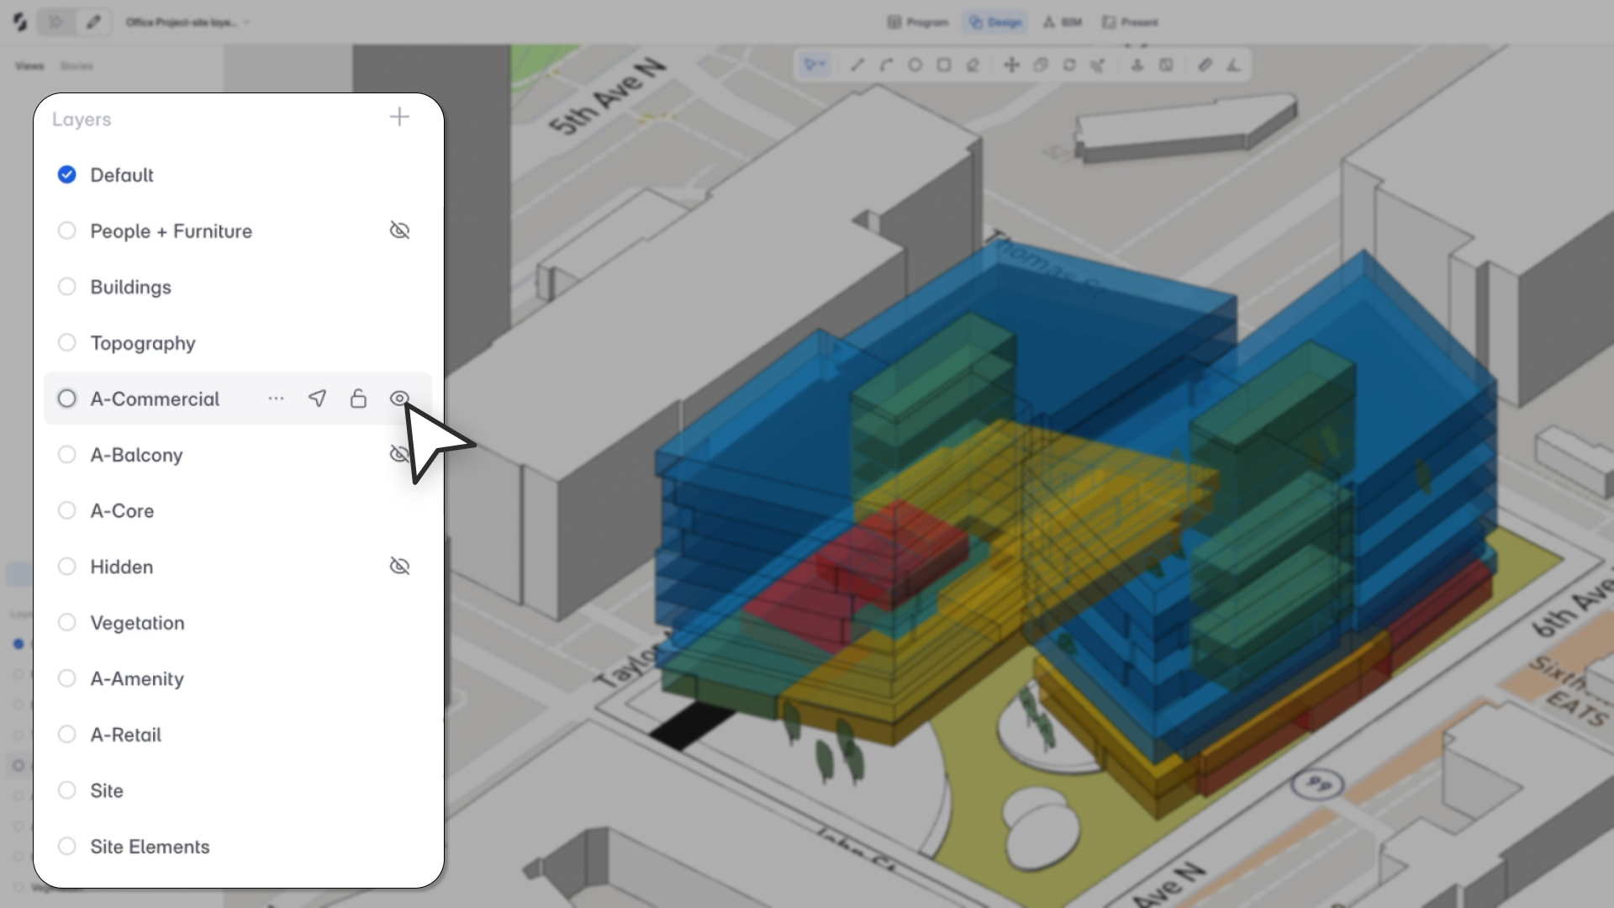This screenshot has width=1614, height=908.
Task: Click the send-to-layer arrow on A-Commercial
Action: click(x=317, y=399)
